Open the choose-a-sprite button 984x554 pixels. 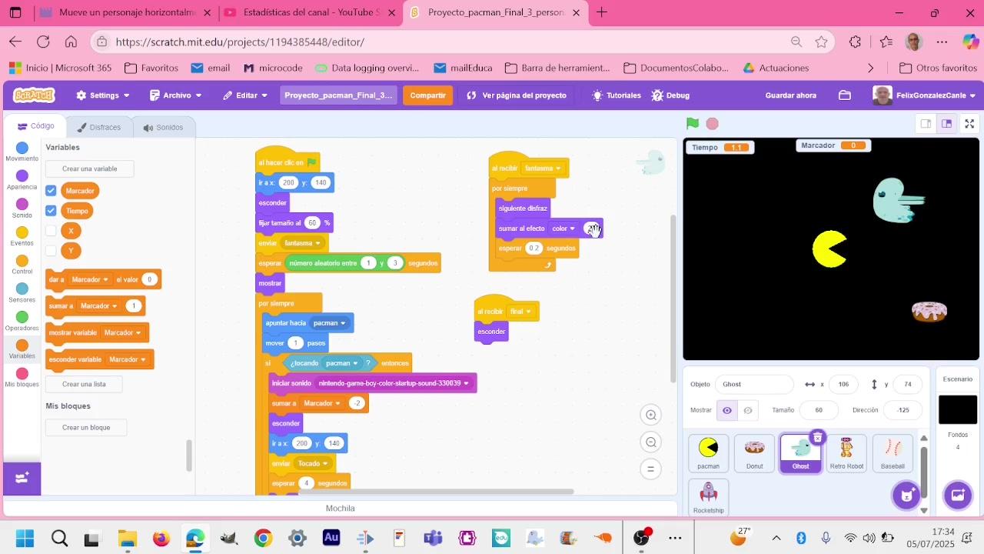coord(907,495)
